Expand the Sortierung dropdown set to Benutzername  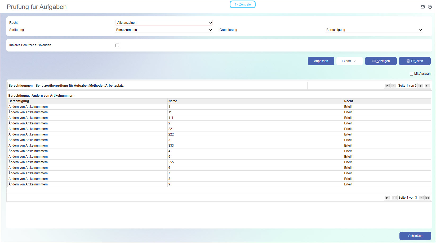(x=164, y=30)
